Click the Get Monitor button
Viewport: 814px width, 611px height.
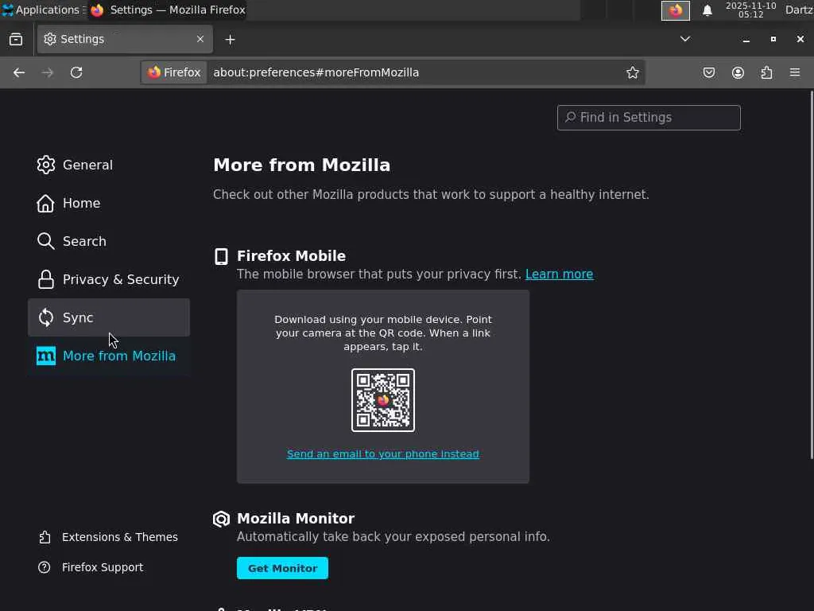[x=282, y=568]
